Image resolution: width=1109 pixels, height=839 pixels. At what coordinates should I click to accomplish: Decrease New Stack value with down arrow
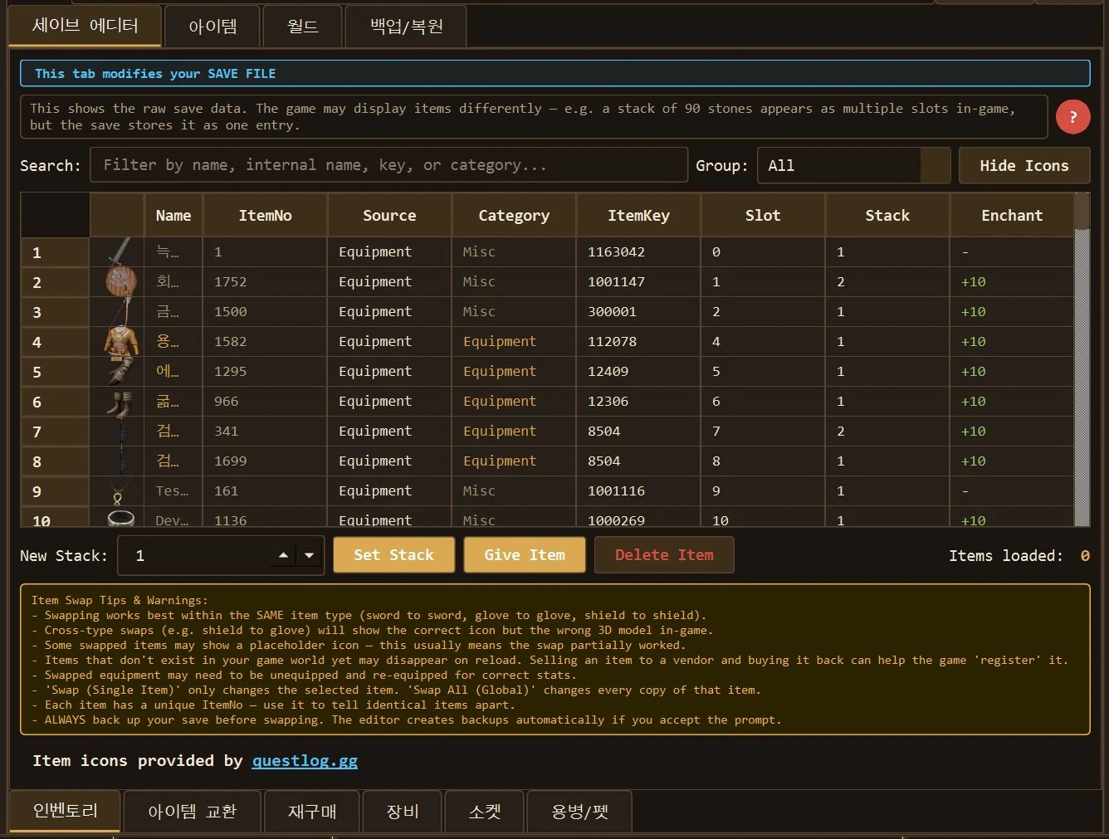(x=309, y=555)
